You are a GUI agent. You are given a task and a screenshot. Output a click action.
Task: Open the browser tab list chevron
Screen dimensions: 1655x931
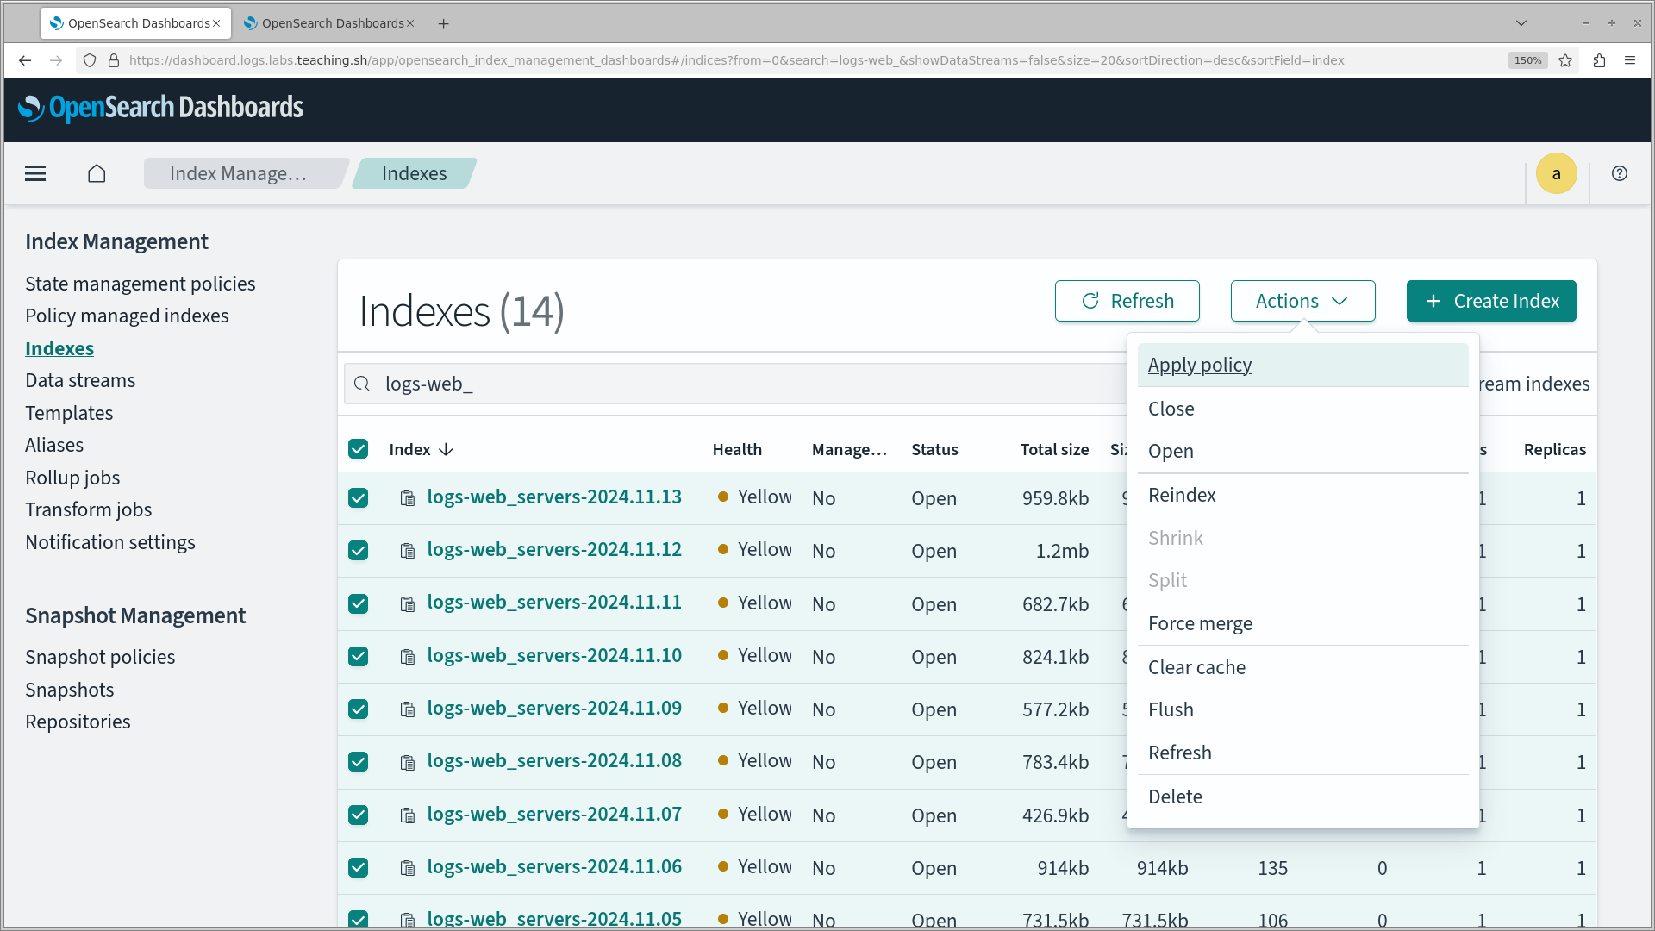(1521, 23)
